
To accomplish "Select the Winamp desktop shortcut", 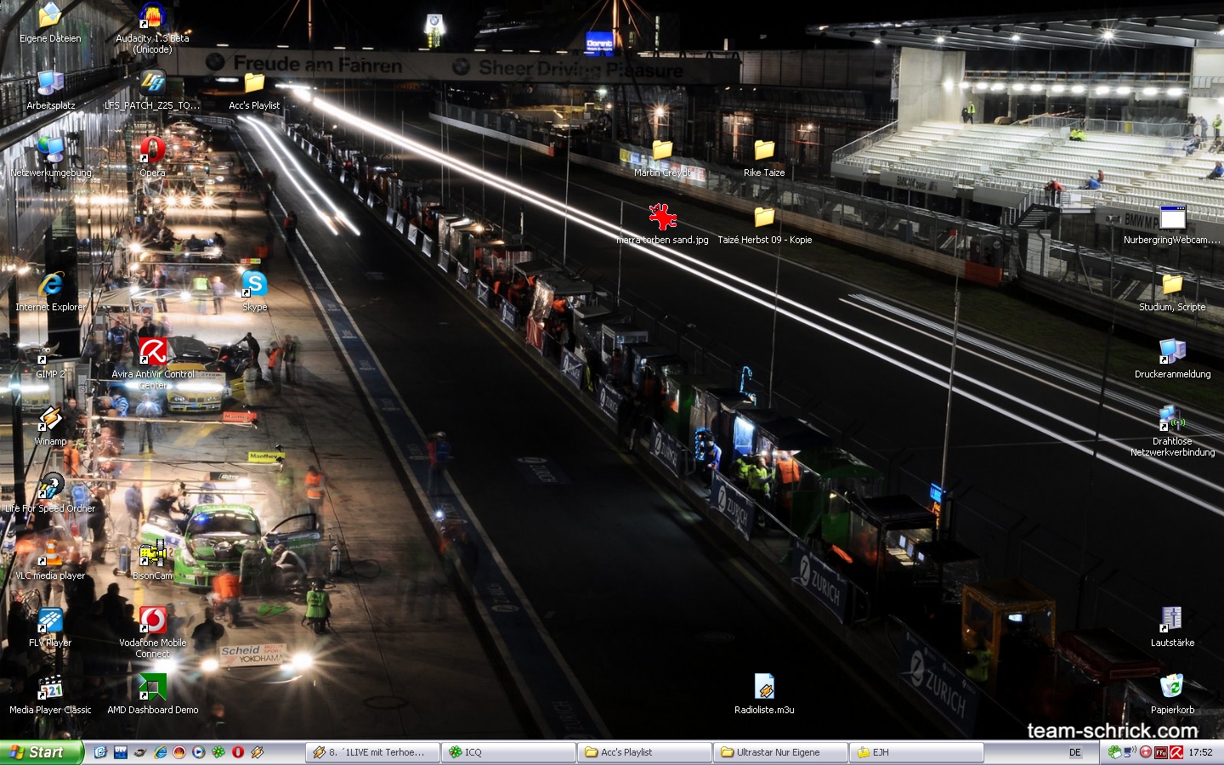I will tap(50, 427).
